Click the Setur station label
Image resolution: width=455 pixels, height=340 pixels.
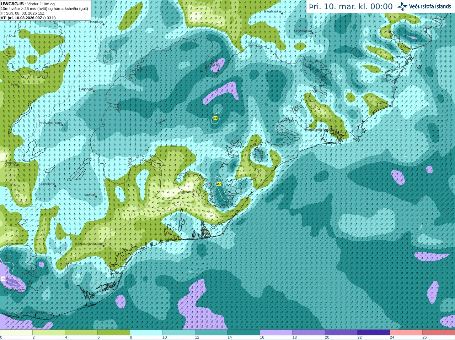[x=14, y=84]
